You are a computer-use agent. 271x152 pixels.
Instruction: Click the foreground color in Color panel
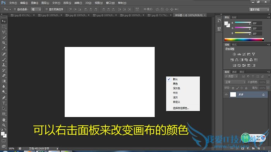pyautogui.click(x=226, y=23)
